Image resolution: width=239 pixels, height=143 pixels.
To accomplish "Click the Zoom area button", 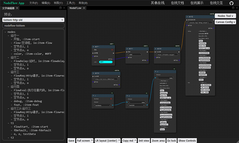I will click(158, 141).
